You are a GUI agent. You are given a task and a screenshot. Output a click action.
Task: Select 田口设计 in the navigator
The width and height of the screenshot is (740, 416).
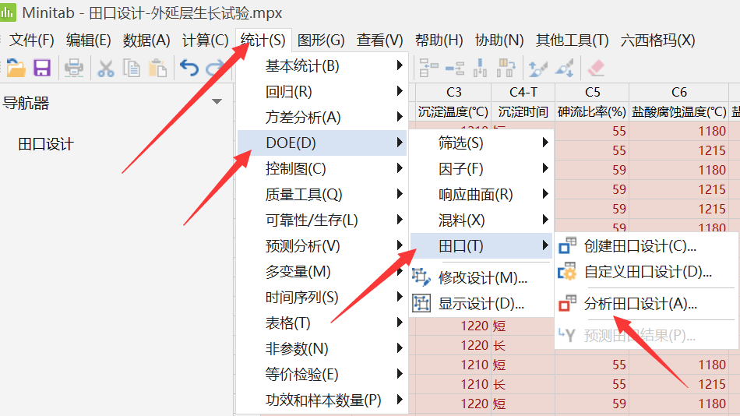(46, 144)
